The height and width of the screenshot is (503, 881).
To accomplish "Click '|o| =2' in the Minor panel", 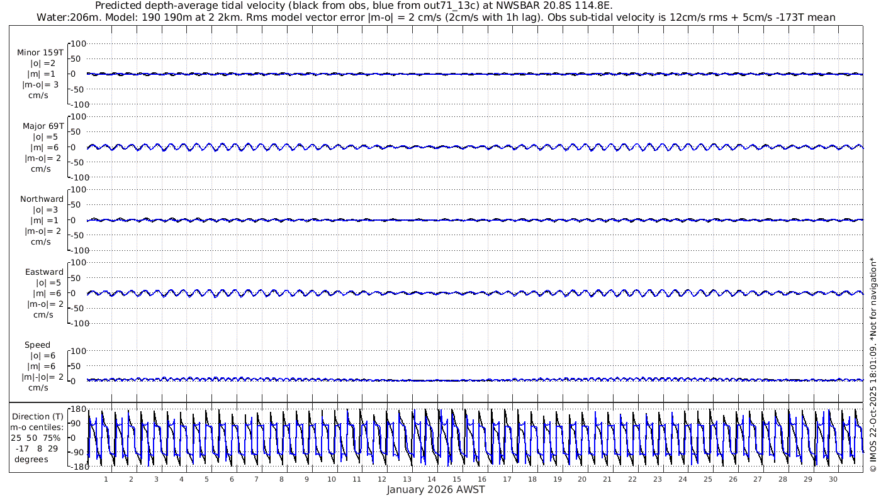I will click(x=43, y=63).
